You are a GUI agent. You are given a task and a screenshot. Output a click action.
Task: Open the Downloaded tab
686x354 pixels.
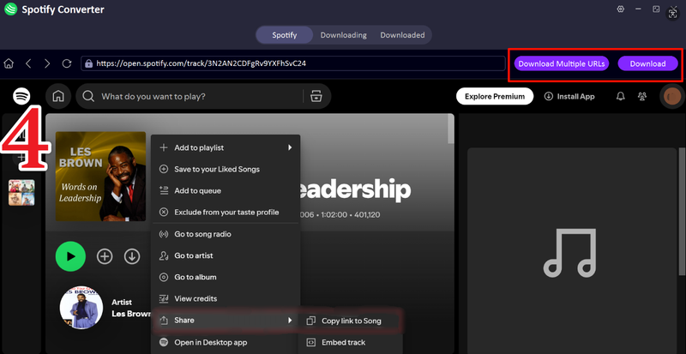[x=402, y=35]
